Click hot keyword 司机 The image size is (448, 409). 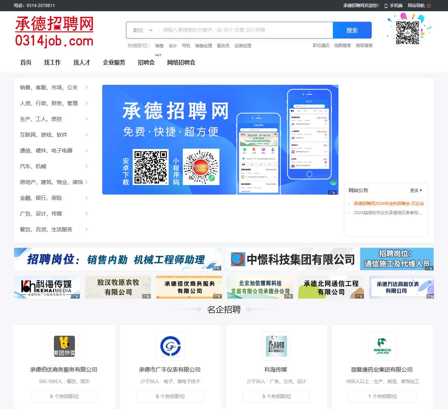pyautogui.click(x=186, y=46)
